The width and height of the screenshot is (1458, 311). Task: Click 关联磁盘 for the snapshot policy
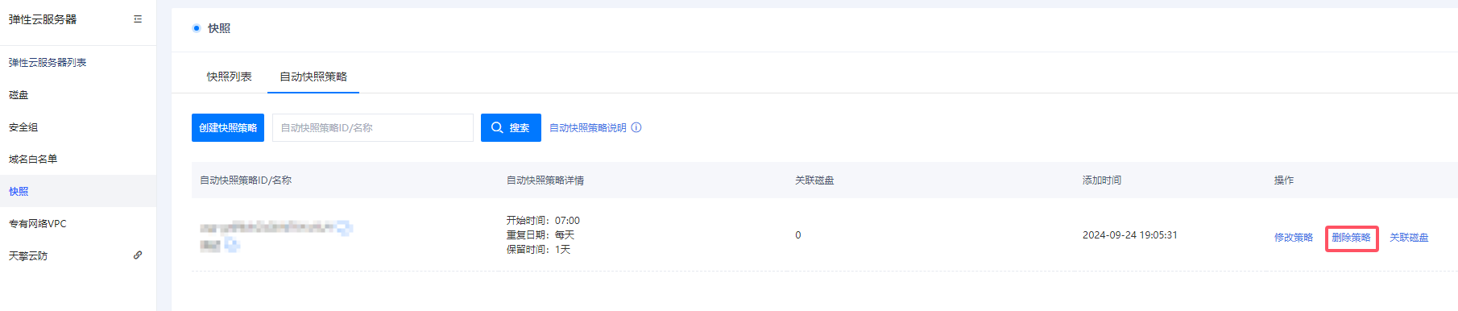1409,238
